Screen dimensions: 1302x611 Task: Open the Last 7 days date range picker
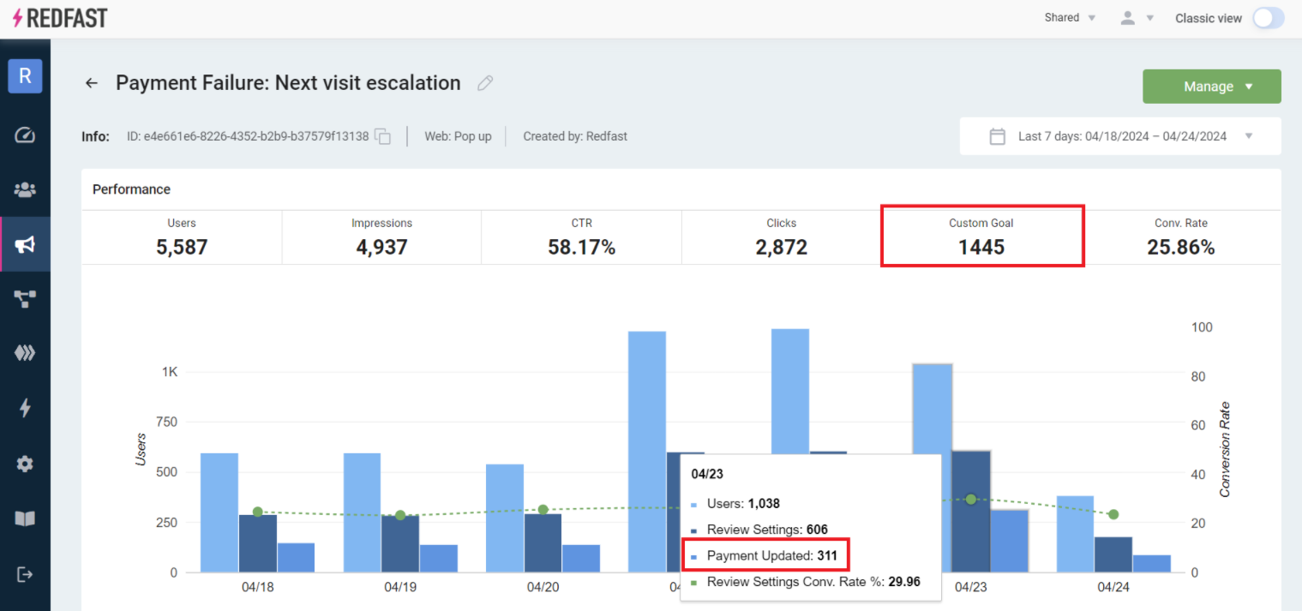(x=1120, y=136)
